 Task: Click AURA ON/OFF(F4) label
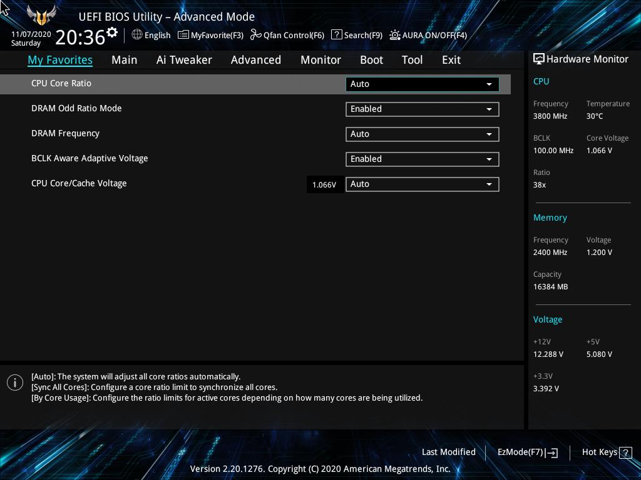[x=434, y=36]
